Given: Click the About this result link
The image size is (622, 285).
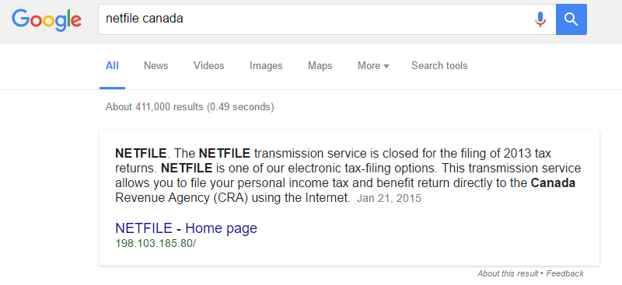Looking at the screenshot, I should click(x=508, y=273).
